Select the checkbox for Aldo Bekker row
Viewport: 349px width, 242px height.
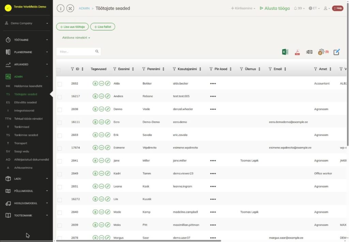[60, 84]
